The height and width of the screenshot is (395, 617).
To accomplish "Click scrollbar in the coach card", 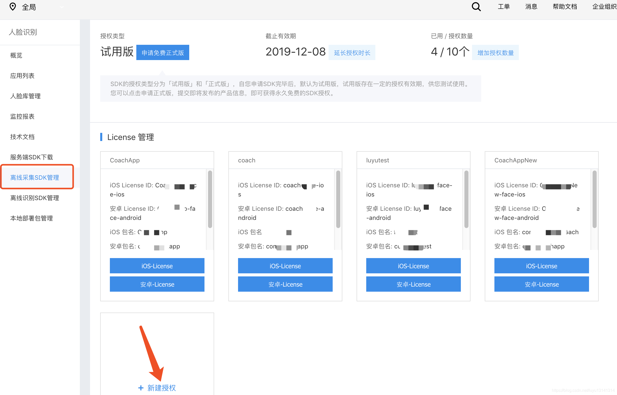I will pos(338,199).
